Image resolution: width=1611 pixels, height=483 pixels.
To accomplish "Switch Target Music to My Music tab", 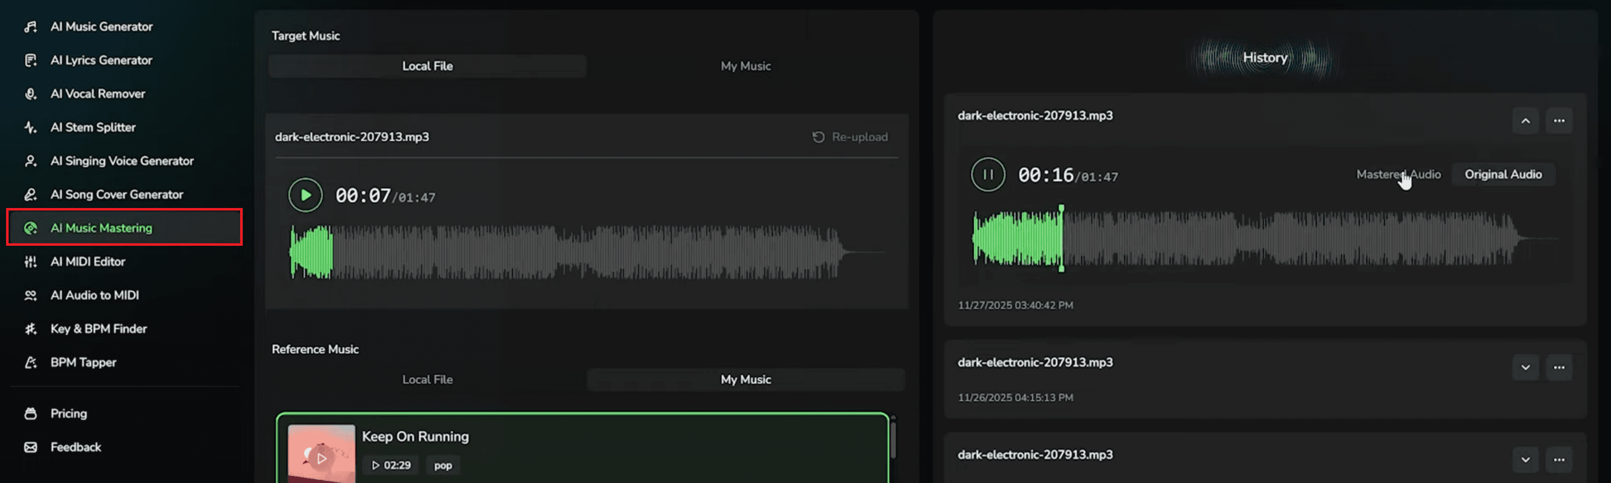I will tap(746, 65).
